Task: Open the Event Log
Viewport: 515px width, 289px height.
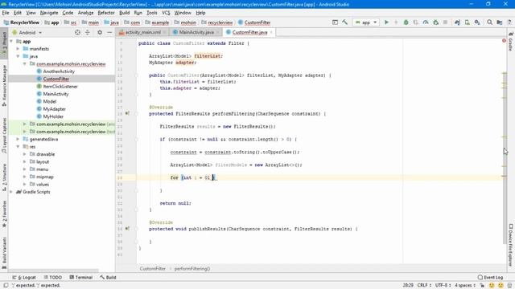Action: coord(490,277)
